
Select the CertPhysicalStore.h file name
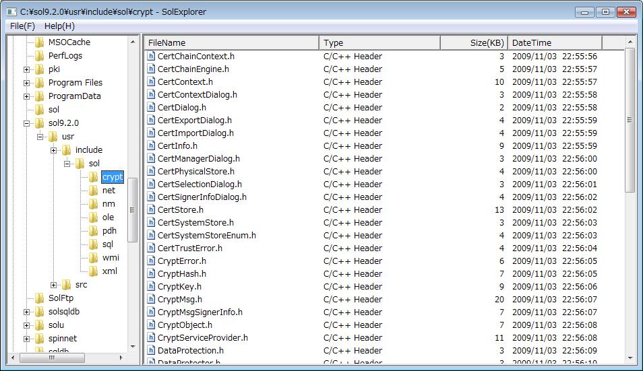[x=196, y=172]
